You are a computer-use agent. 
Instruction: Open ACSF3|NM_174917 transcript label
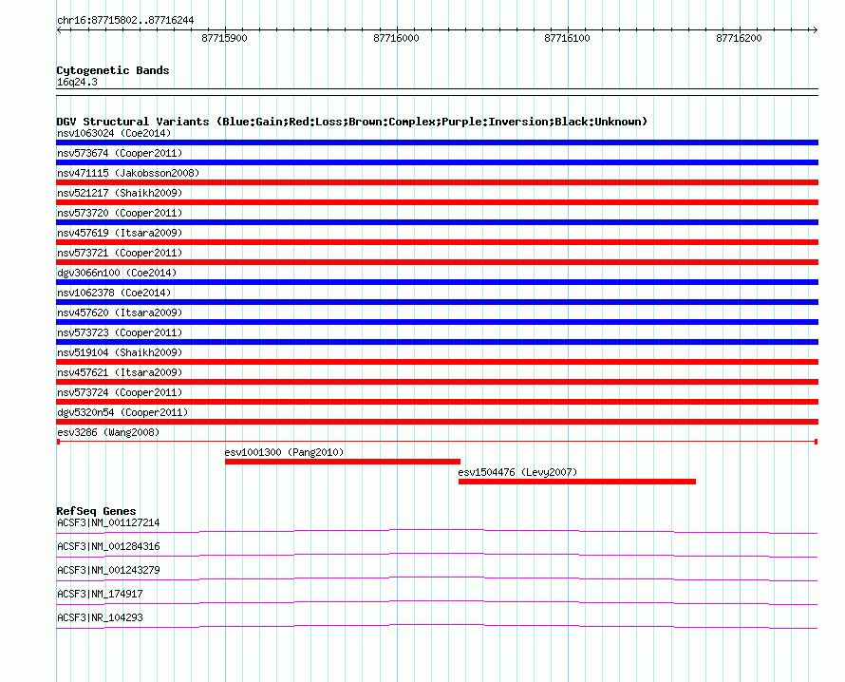coord(100,594)
